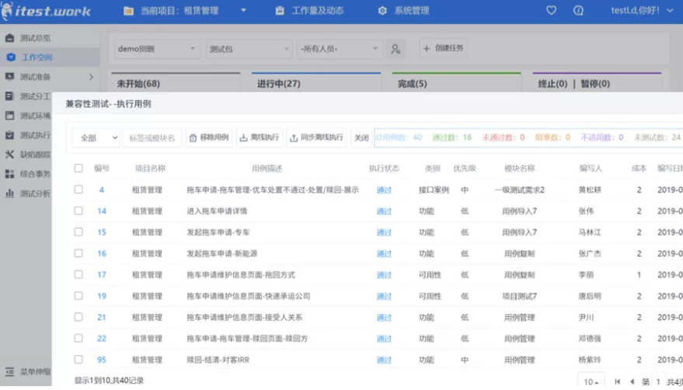Open 测试分析 chart icon in sidebar
683x390 pixels.
pos(9,193)
